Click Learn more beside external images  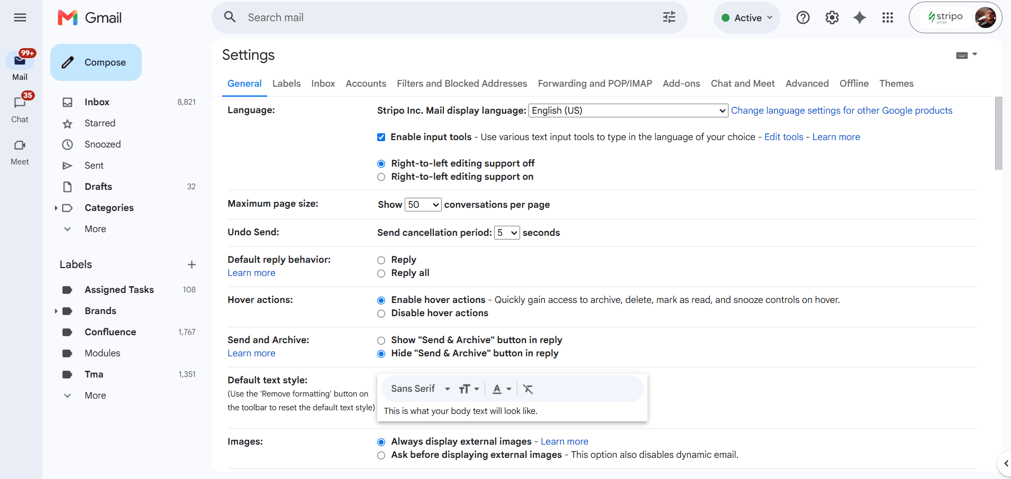coord(564,441)
